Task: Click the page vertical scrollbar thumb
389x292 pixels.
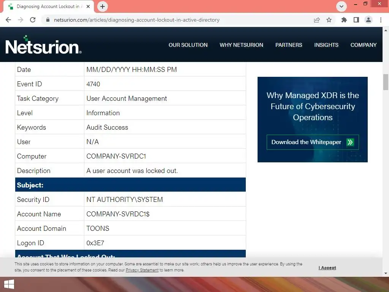Action: (x=386, y=82)
